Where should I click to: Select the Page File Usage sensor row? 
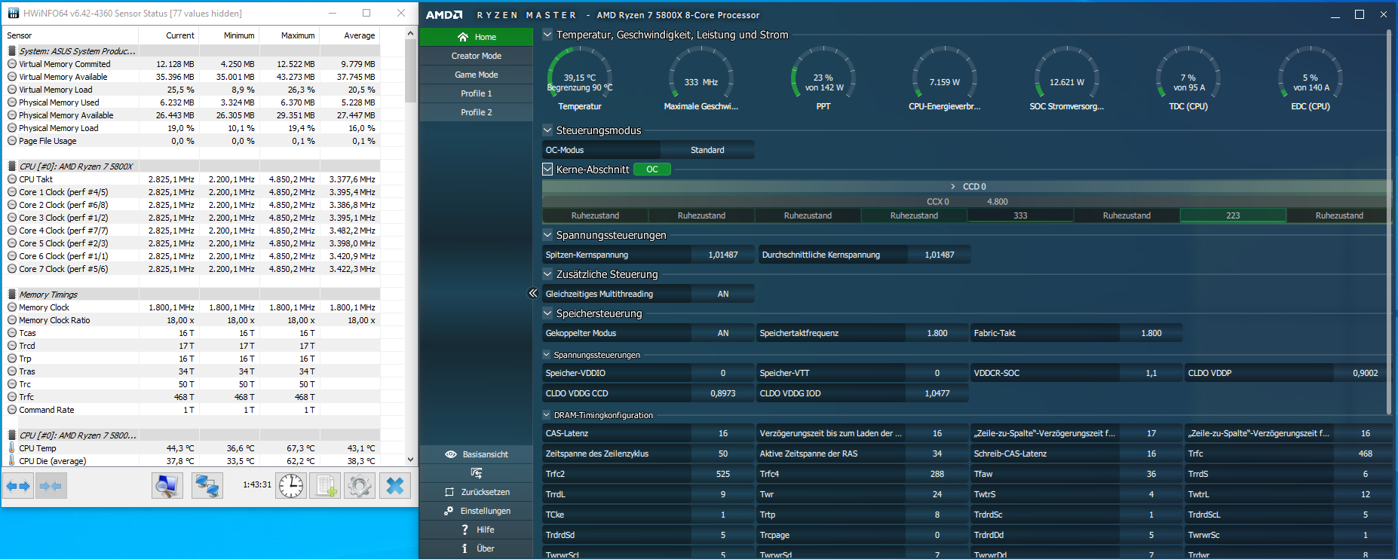point(192,141)
